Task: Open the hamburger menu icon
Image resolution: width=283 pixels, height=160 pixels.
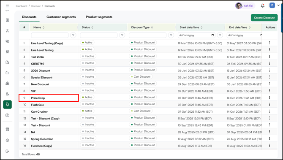Action: tap(8, 6)
